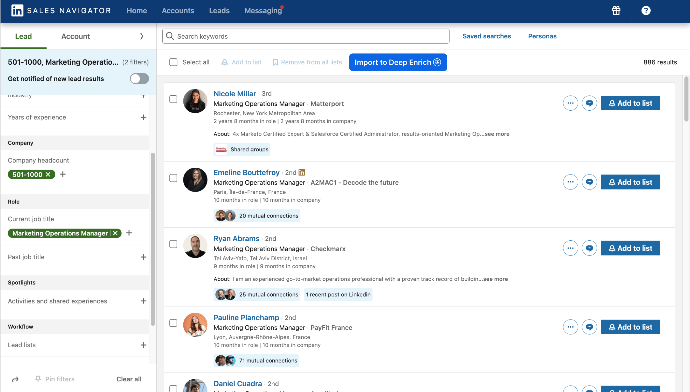Expand Past job title filter
Screen dimensions: 690x392
click(x=143, y=257)
